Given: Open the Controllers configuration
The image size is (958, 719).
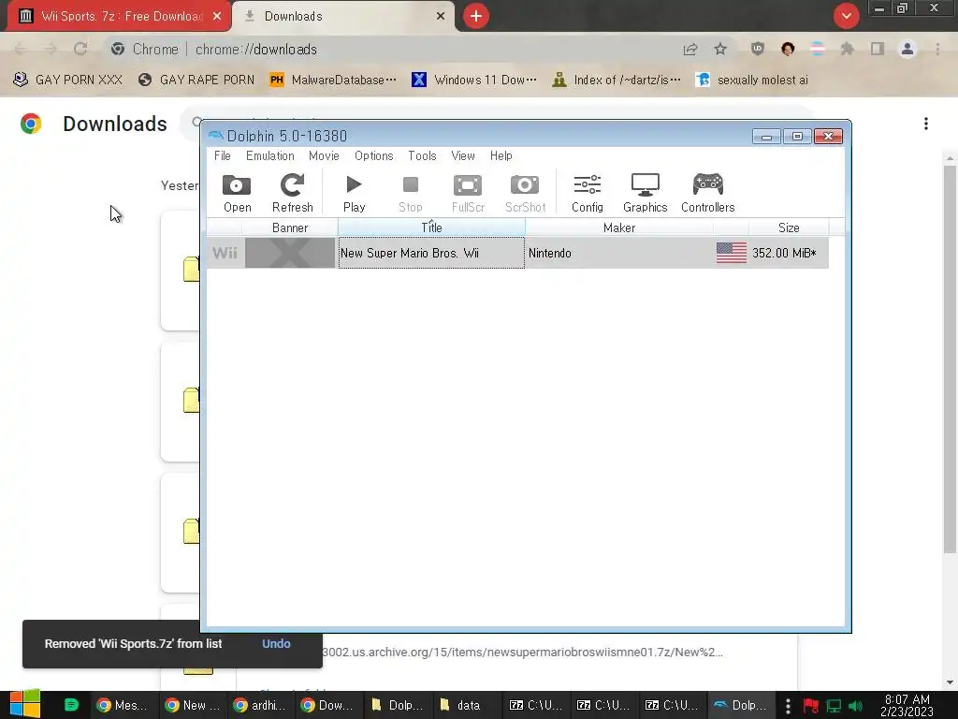Looking at the screenshot, I should click(707, 193).
